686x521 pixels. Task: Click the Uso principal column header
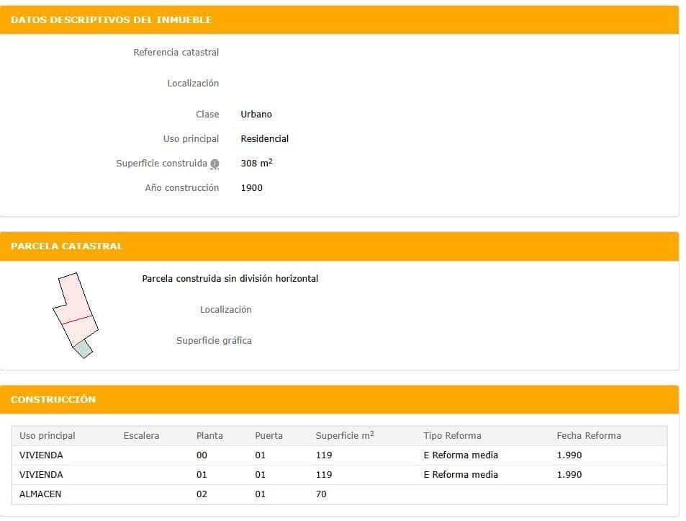coord(48,435)
